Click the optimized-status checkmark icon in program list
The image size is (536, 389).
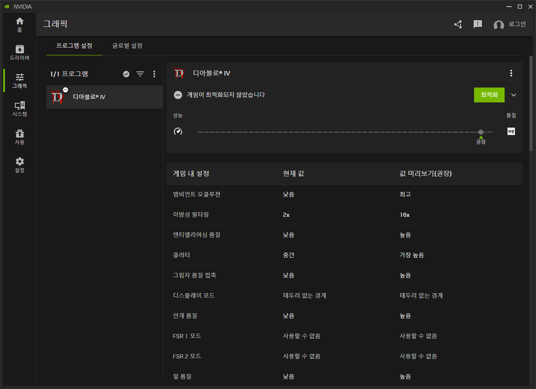pyautogui.click(x=126, y=74)
